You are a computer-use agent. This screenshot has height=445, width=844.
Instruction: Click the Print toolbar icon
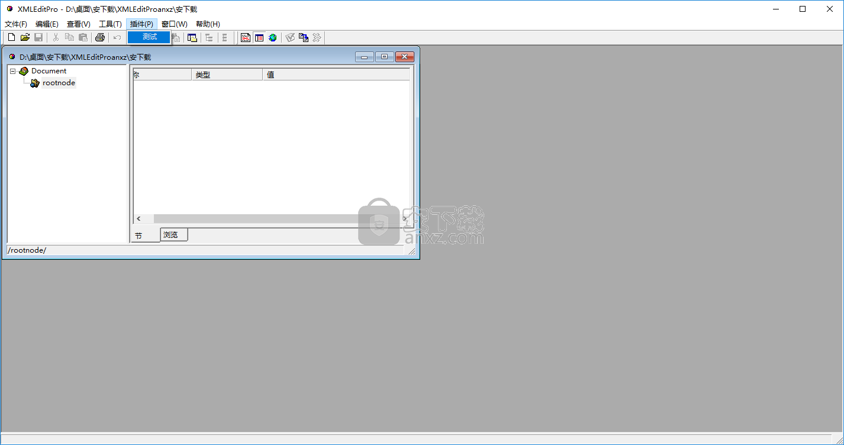(x=100, y=37)
